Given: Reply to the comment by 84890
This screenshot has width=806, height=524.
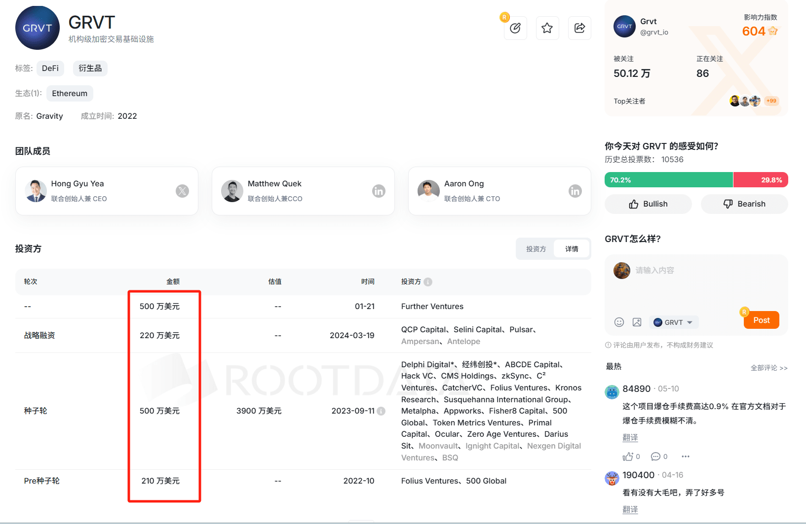Looking at the screenshot, I should (655, 456).
